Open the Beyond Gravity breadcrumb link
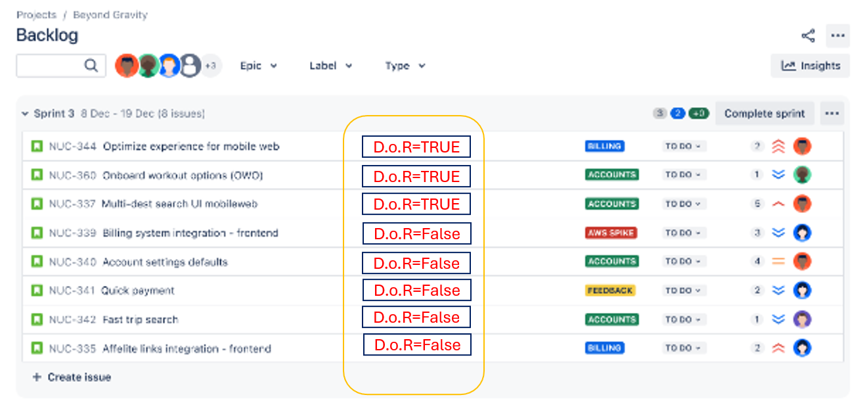 (110, 14)
